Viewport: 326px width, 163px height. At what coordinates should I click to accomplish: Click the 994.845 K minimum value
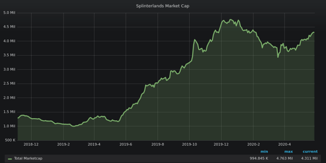(259, 158)
